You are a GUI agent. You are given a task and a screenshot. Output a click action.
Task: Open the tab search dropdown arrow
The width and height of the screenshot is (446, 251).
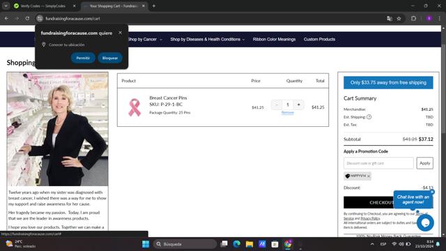click(x=6, y=6)
